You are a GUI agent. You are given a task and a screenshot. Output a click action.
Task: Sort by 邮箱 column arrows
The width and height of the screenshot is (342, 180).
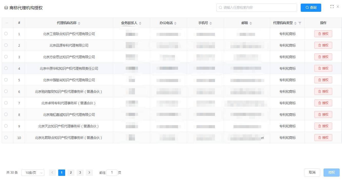[251, 23]
